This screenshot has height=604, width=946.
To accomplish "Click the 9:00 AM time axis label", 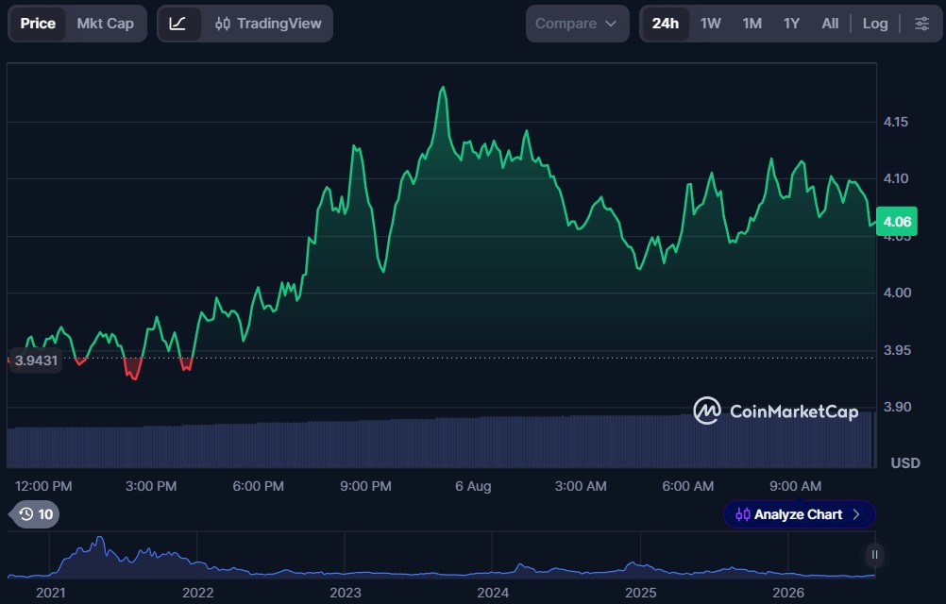I will pos(795,486).
